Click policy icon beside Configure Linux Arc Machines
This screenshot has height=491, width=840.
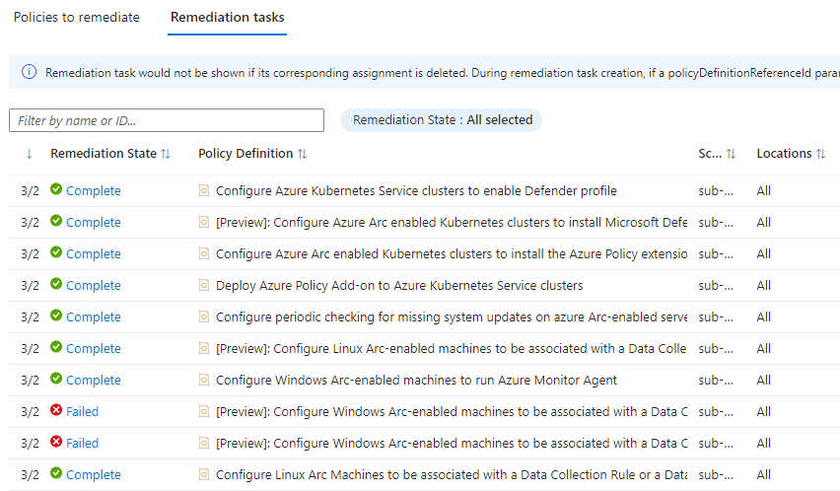pos(204,475)
